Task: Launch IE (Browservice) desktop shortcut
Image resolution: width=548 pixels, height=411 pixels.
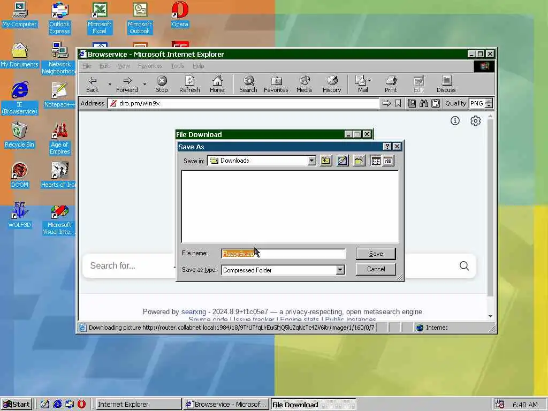Action: point(20,98)
